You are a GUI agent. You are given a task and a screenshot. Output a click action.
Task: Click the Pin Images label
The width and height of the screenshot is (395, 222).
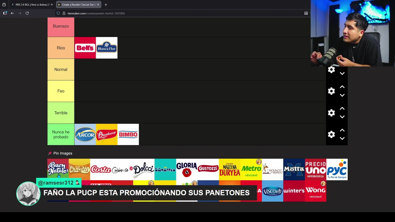pyautogui.click(x=63, y=153)
